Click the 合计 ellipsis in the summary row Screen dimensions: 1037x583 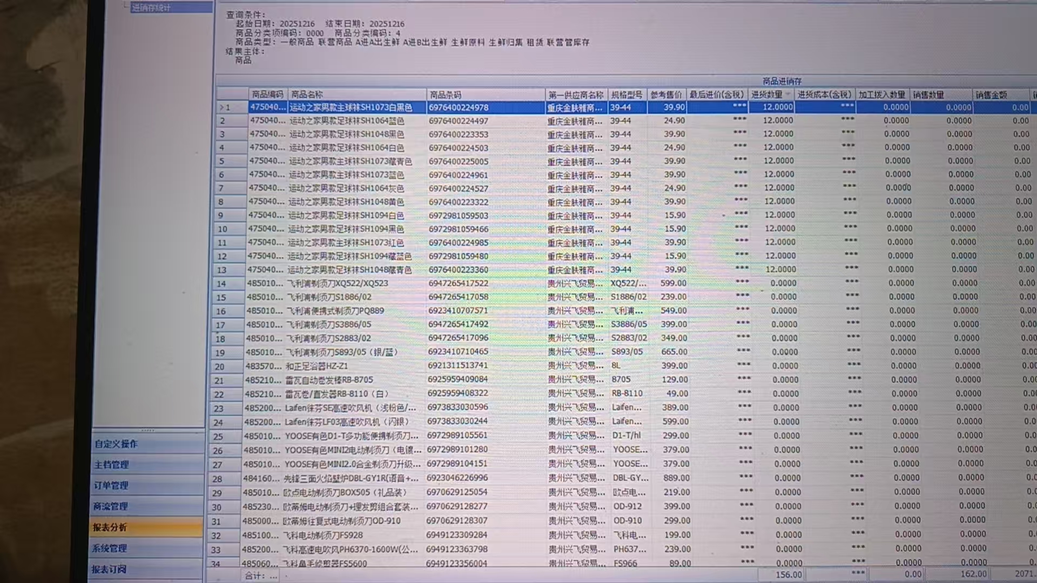coord(273,576)
